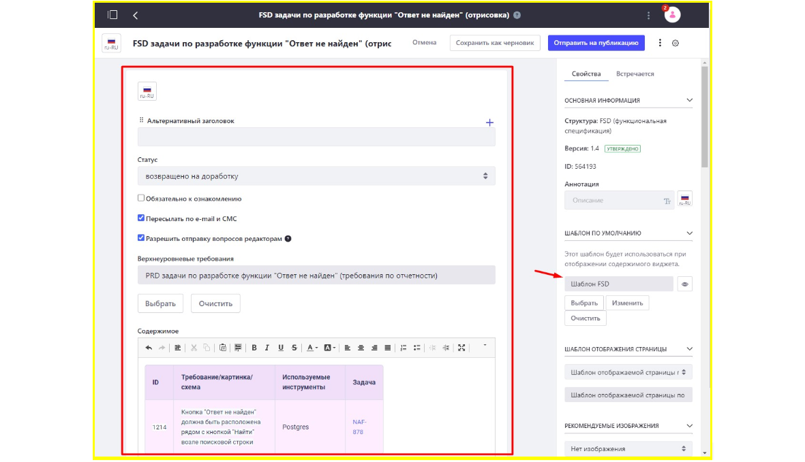Switch to the Свойства tab

[x=586, y=73]
